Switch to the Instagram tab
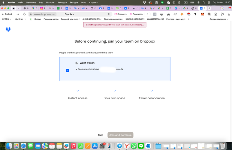The height and width of the screenshot is (150, 232). pos(43,8)
